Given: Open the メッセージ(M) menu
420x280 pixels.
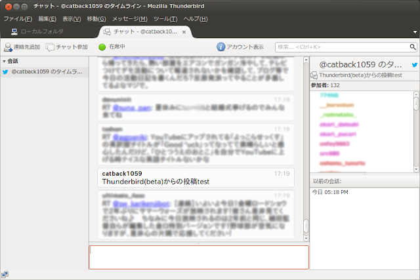Looking at the screenshot, I should (x=130, y=19).
